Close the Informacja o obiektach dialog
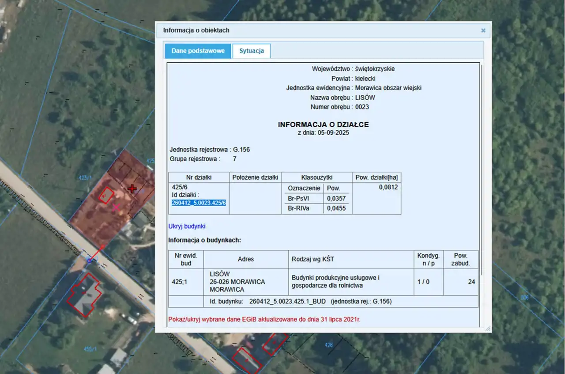 (483, 30)
